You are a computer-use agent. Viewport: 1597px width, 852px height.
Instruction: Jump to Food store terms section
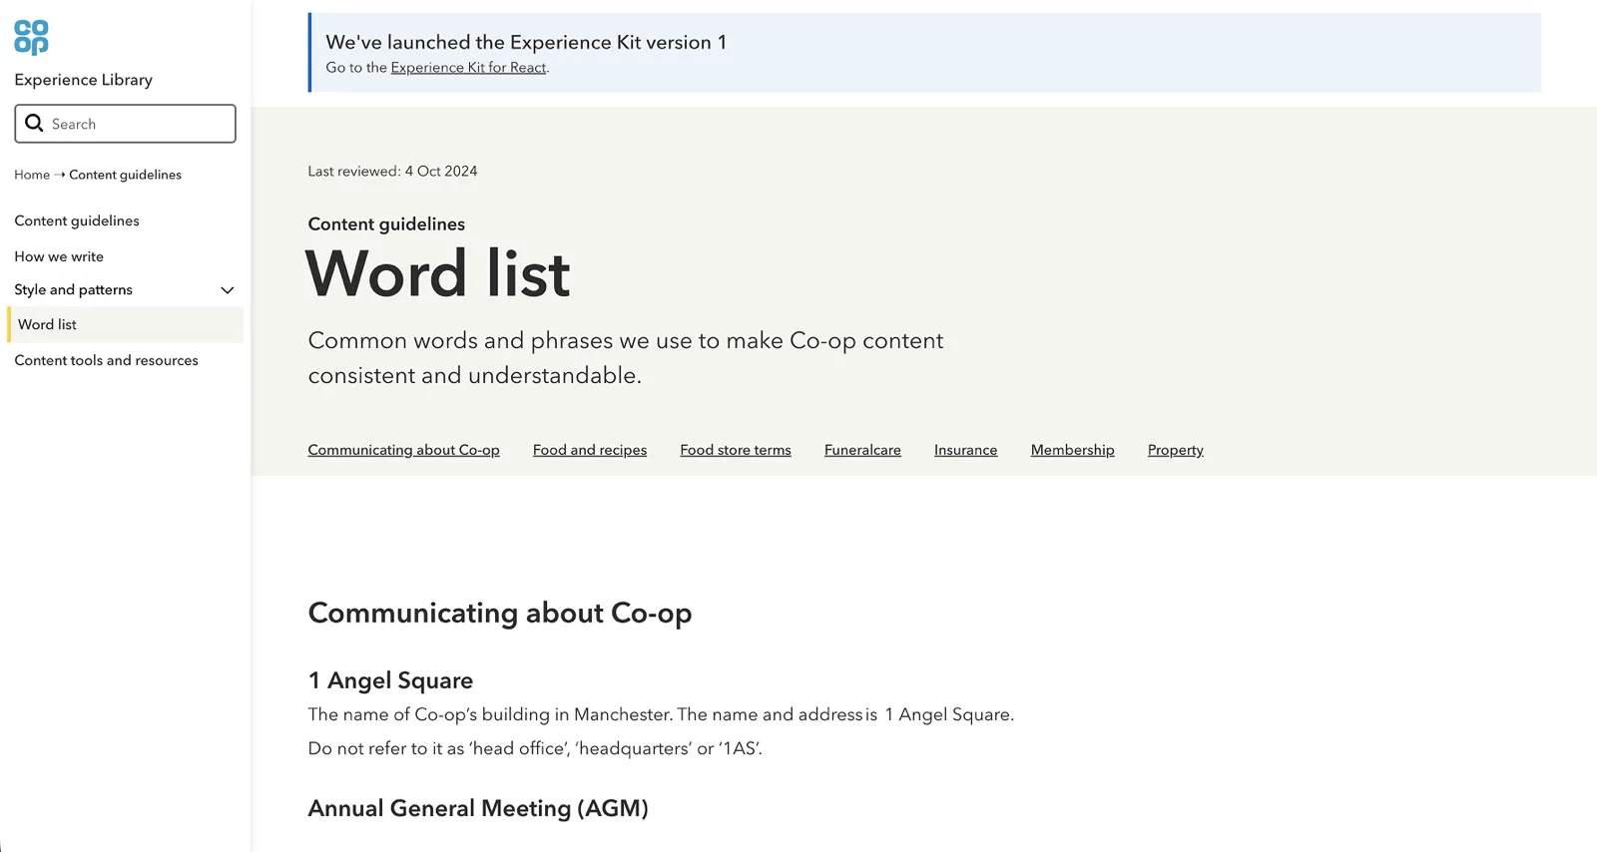736,450
